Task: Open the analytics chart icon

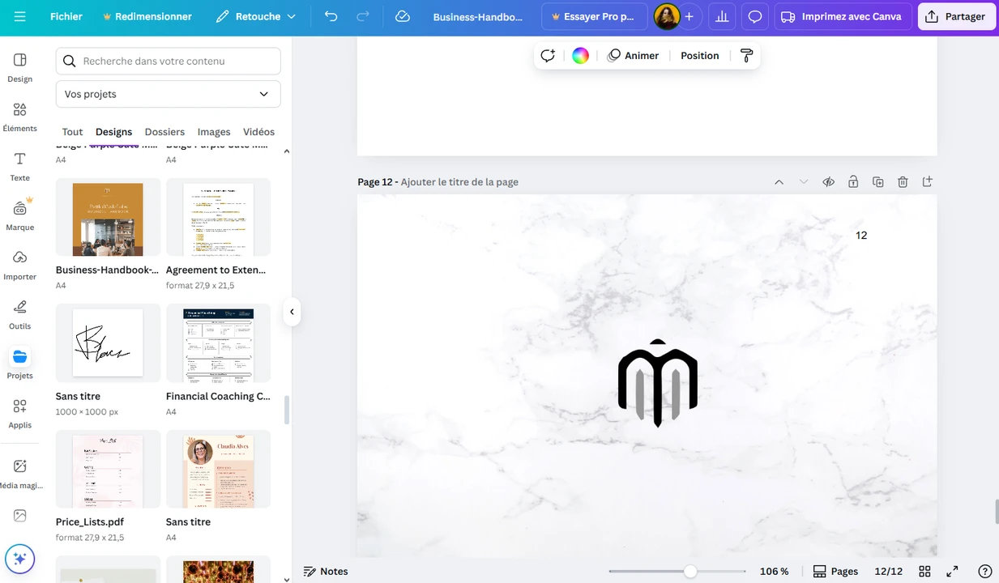Action: point(722,16)
